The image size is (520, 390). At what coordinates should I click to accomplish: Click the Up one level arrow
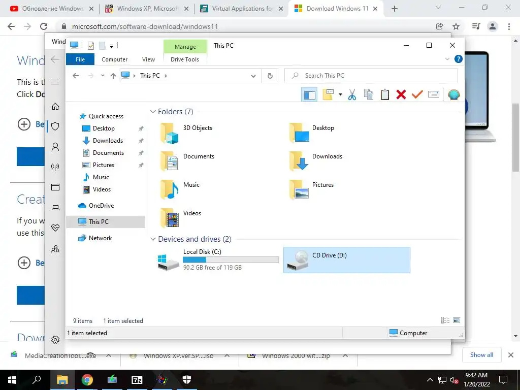113,76
